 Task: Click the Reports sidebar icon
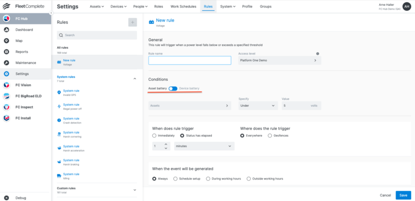[x=6, y=52]
